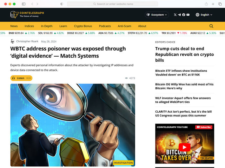Show Safari's sidebar
The width and height of the screenshot is (225, 168).
[23, 4]
